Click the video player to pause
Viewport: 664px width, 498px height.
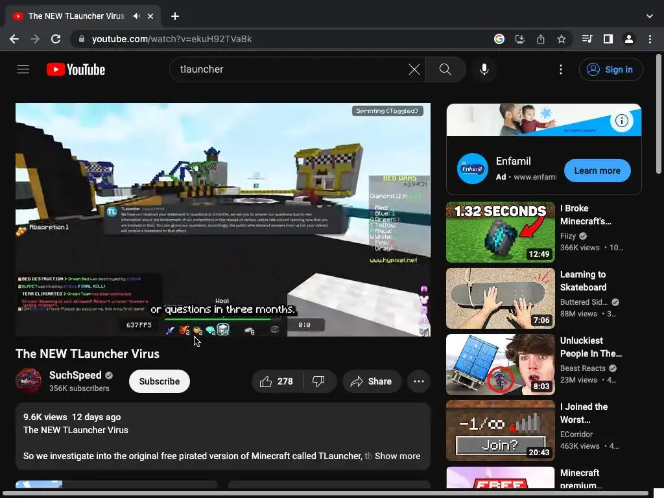(223, 219)
